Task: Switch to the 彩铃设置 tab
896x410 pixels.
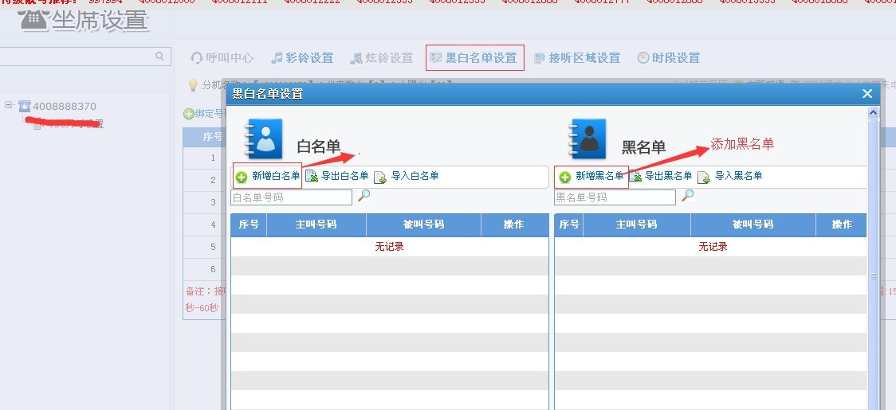Action: (x=302, y=58)
